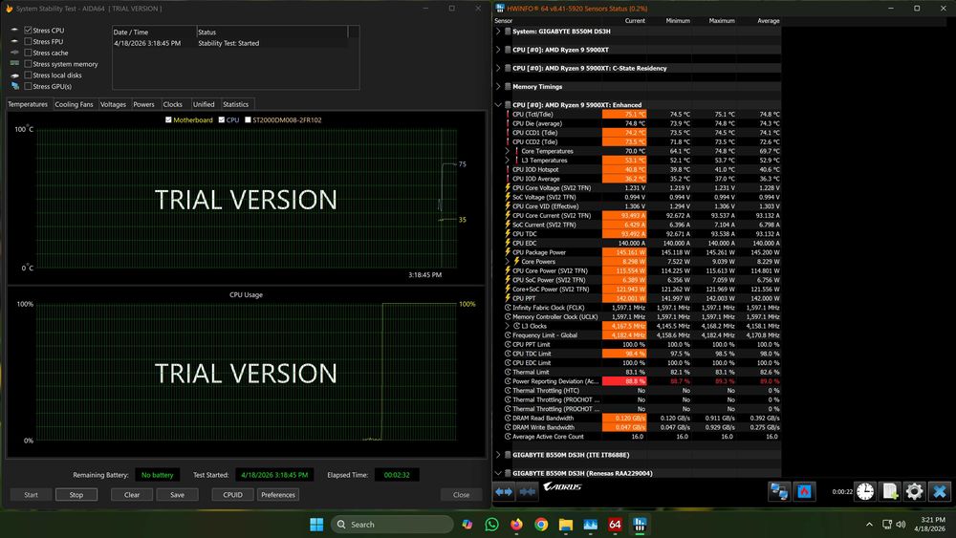Click the HWiNFO red flame icon
Image resolution: width=956 pixels, height=538 pixels.
pos(805,491)
